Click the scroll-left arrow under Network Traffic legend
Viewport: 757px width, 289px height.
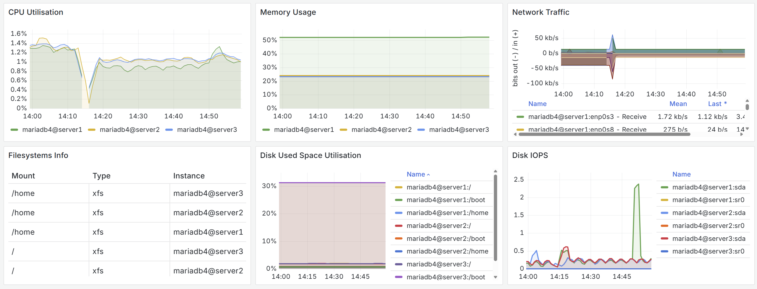(515, 134)
